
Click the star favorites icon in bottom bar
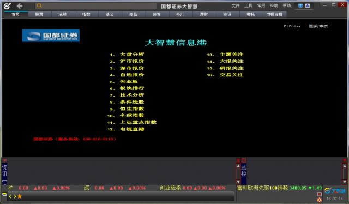[20, 196]
